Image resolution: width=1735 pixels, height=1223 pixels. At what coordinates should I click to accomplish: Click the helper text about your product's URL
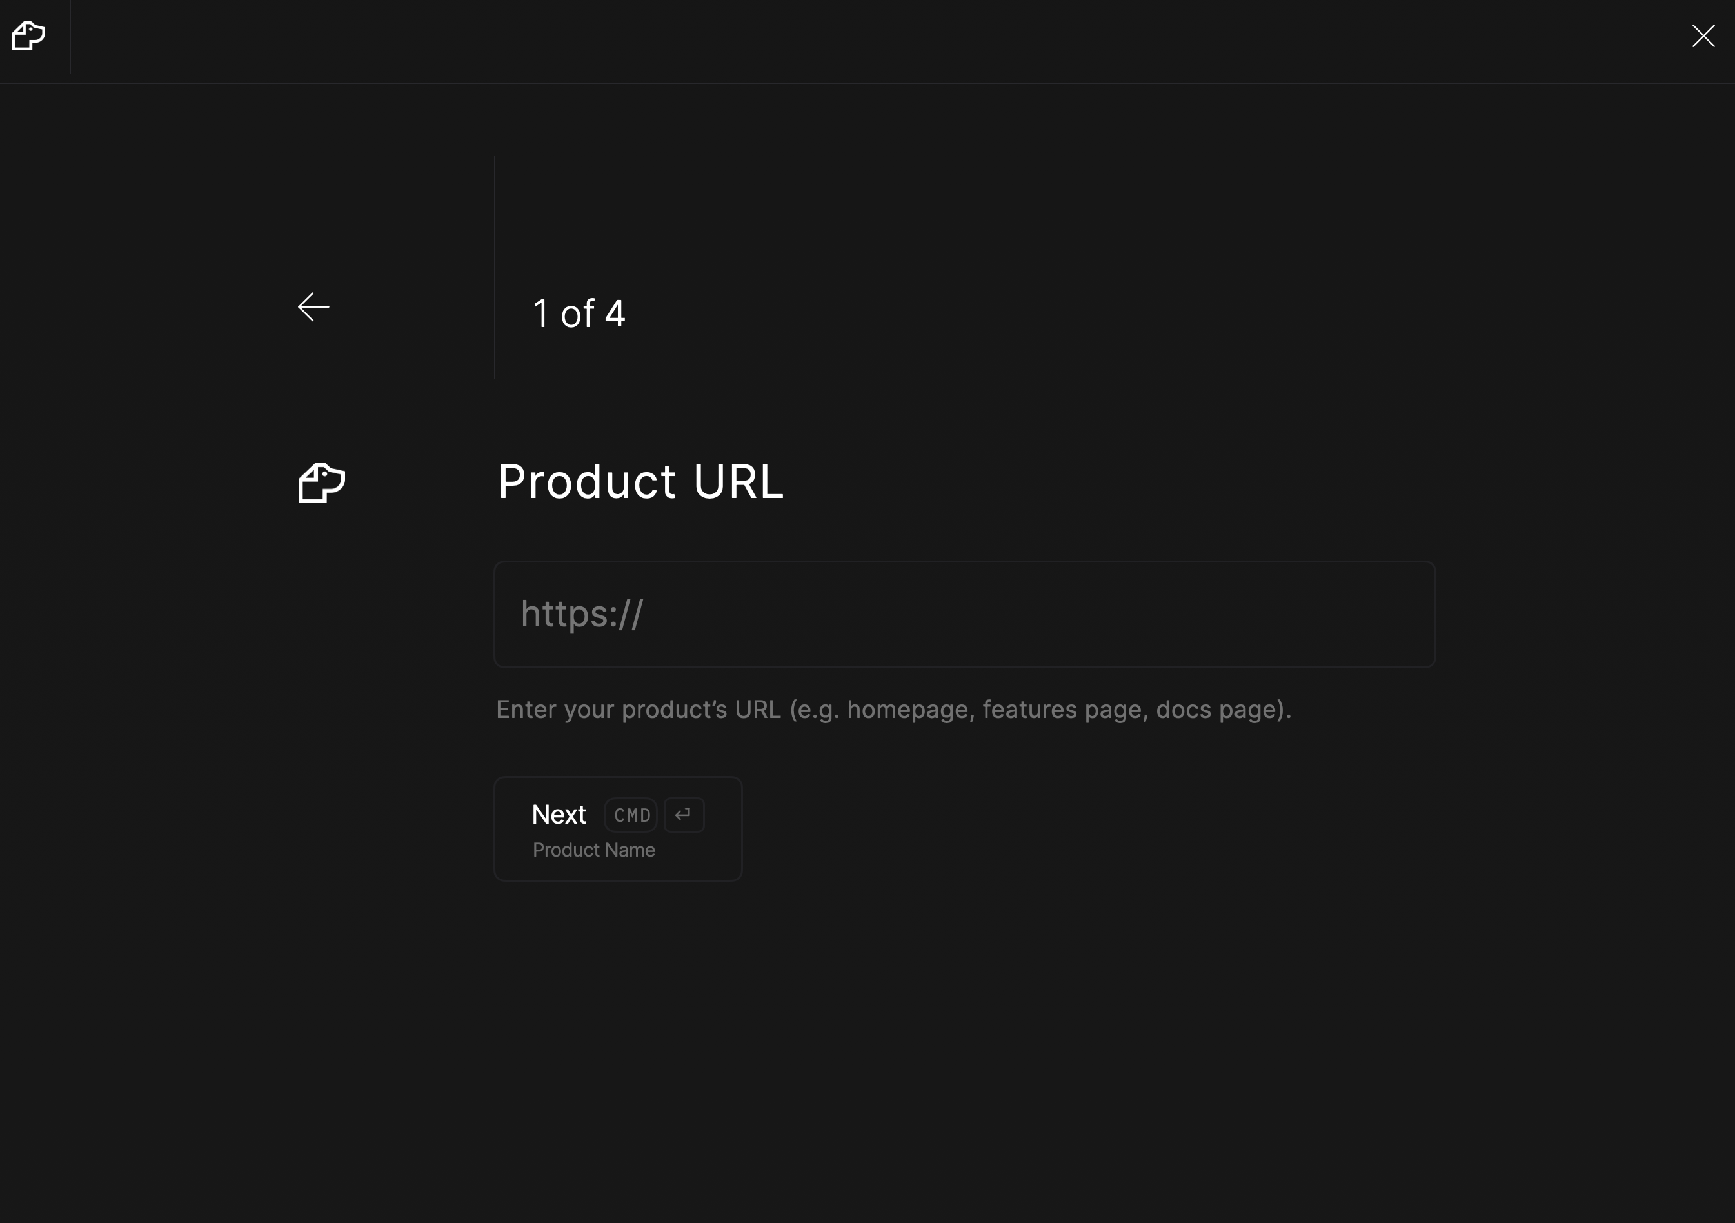click(x=893, y=710)
